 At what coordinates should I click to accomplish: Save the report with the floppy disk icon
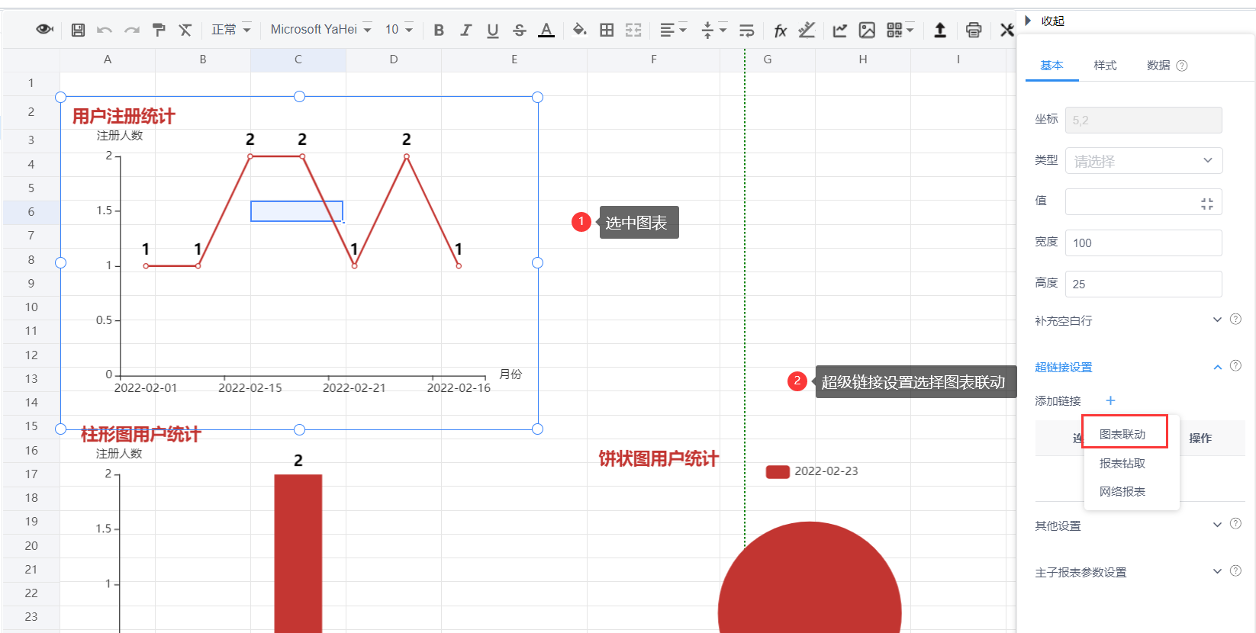point(78,30)
